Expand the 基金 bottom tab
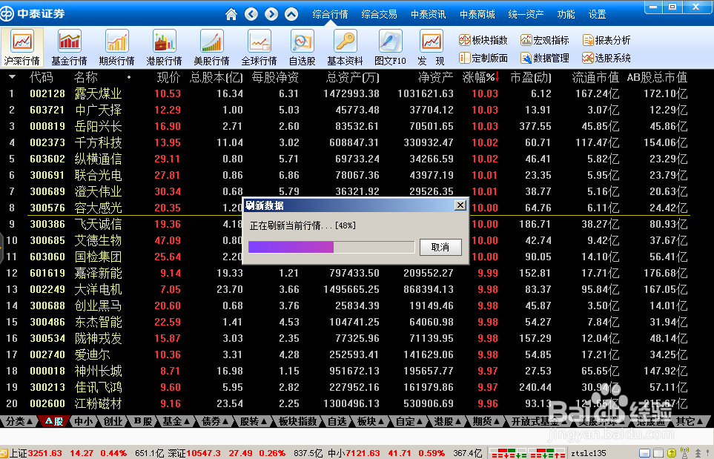This screenshot has width=714, height=459. 176,421
